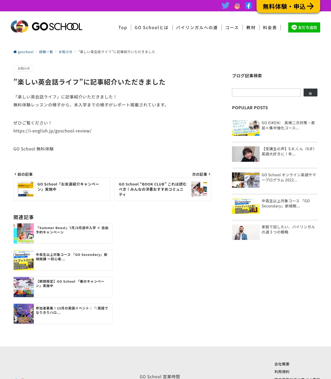This screenshot has height=379, width=331.
Task: Open the バイリンガルへの道 menu item
Action: click(x=197, y=28)
